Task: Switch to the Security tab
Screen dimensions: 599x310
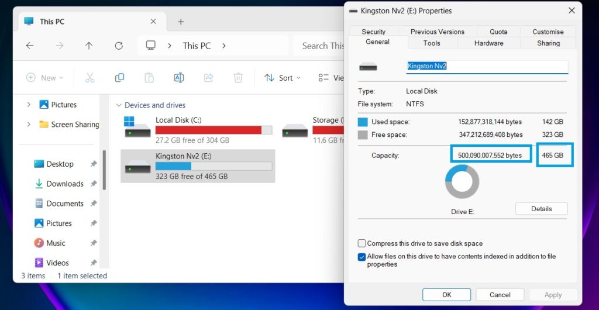Action: [x=374, y=32]
